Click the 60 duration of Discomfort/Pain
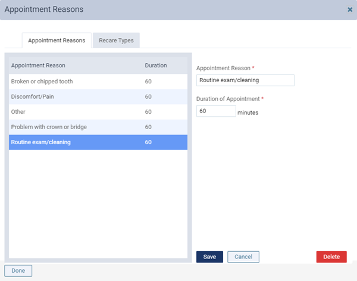This screenshot has width=357, height=281. tap(148, 96)
